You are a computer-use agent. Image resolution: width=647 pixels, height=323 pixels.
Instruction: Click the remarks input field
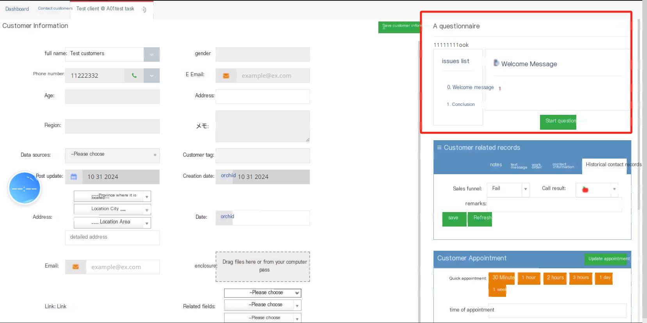[554, 204]
